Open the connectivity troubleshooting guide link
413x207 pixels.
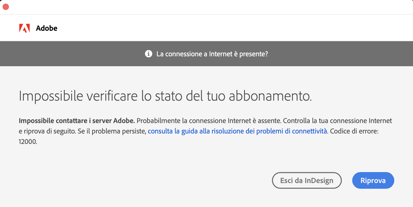point(237,131)
